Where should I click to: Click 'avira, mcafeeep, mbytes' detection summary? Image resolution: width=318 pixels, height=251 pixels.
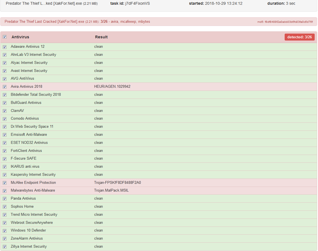(130, 21)
